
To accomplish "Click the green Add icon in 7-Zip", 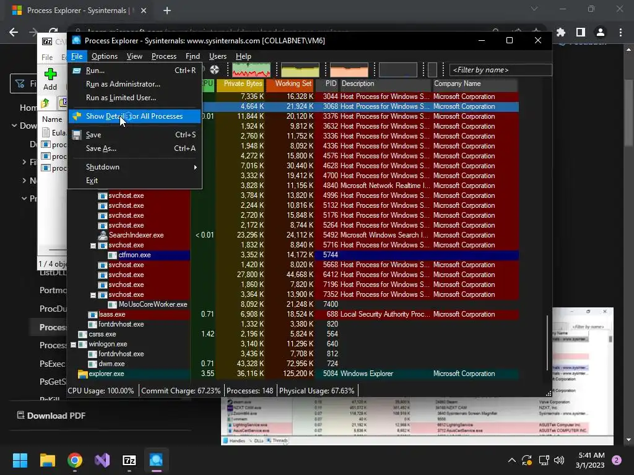I will 50,74.
